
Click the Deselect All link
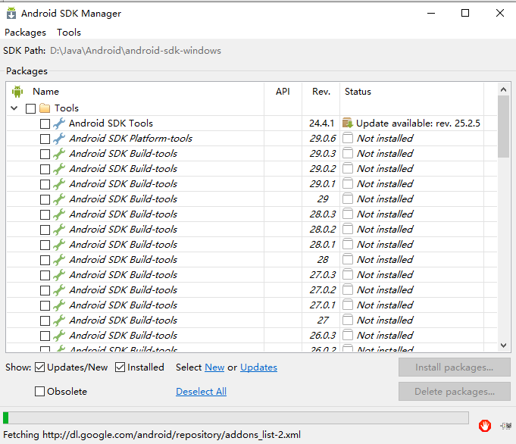201,391
